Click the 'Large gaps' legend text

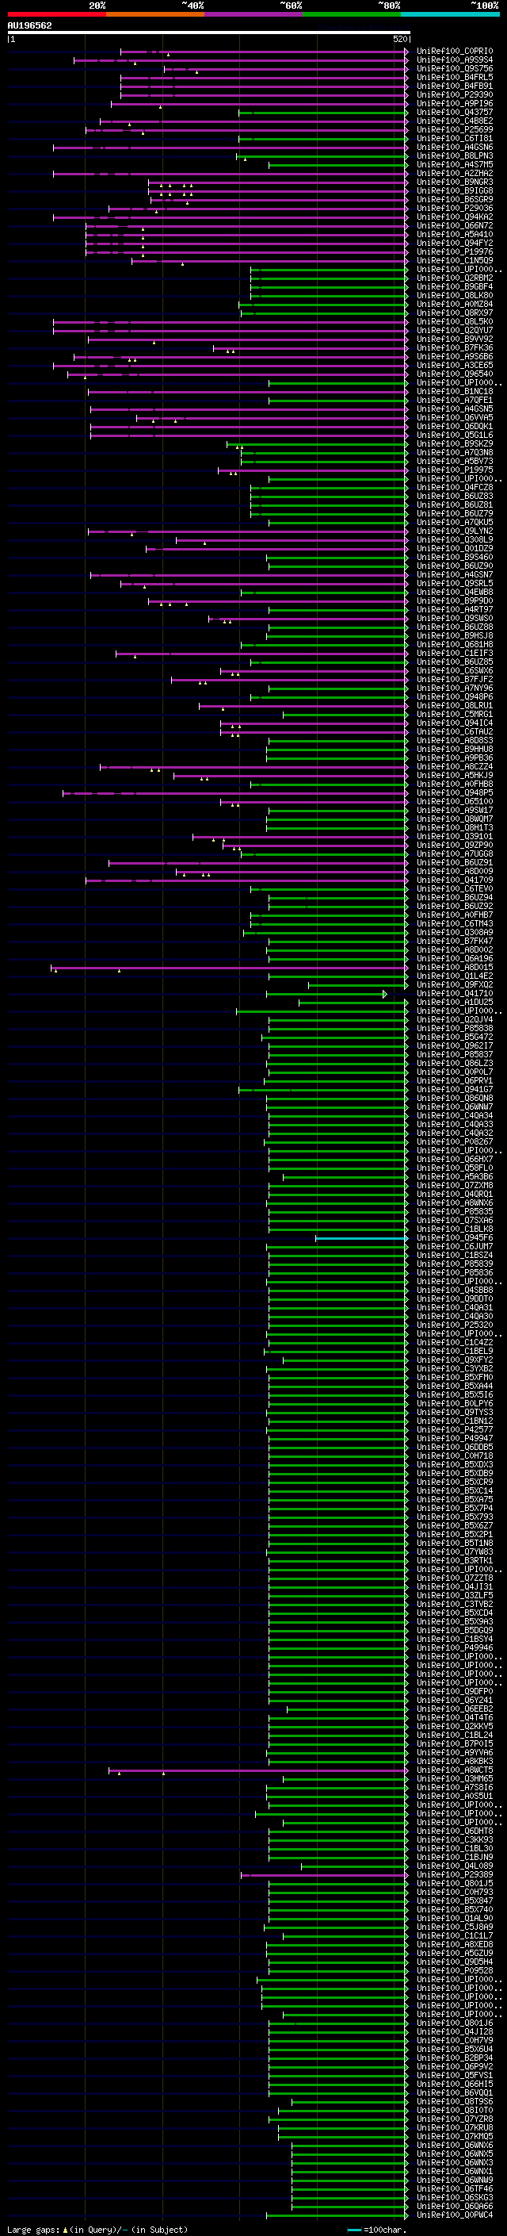(34, 2229)
